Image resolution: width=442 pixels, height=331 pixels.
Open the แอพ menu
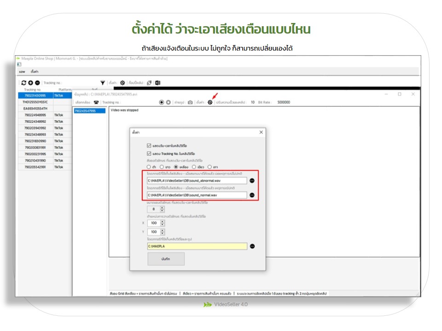22,72
